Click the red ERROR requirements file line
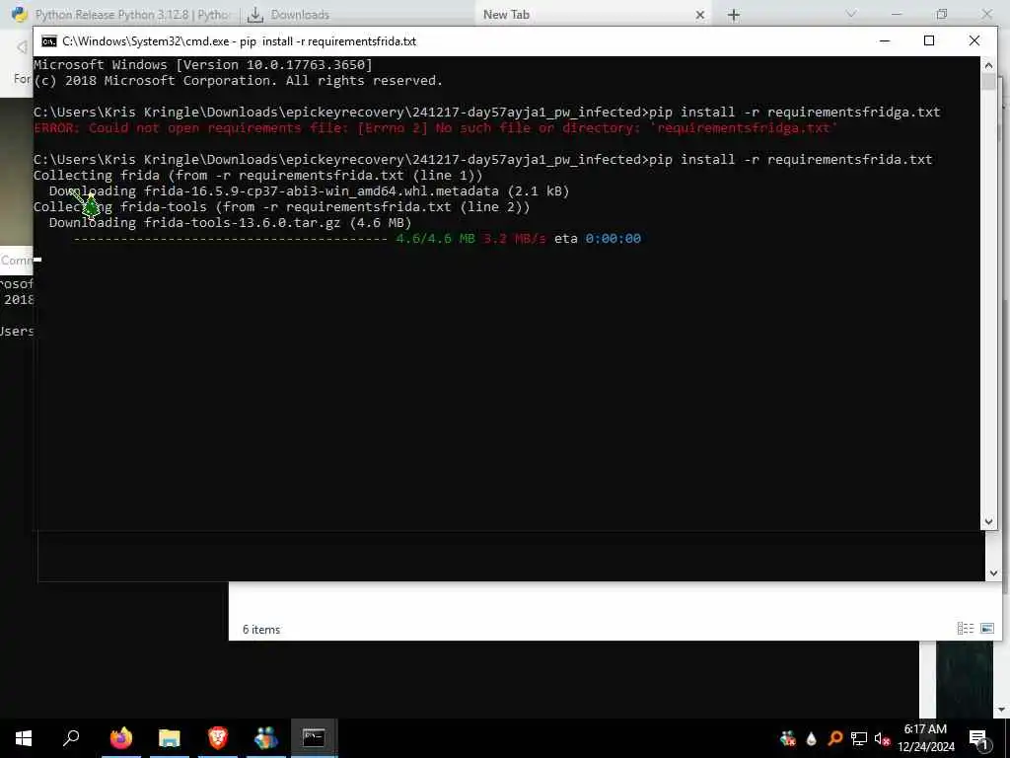The width and height of the screenshot is (1010, 758). (435, 127)
